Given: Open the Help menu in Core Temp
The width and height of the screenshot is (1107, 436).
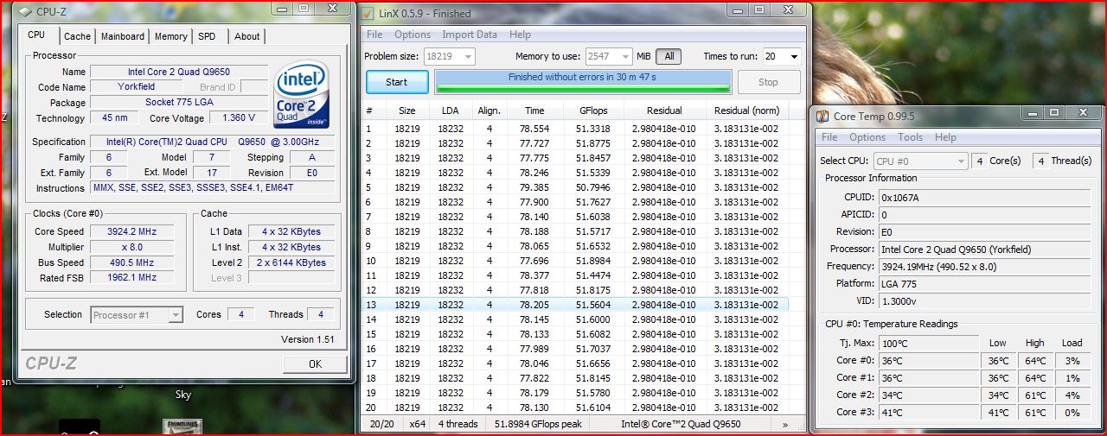Looking at the screenshot, I should 945,137.
